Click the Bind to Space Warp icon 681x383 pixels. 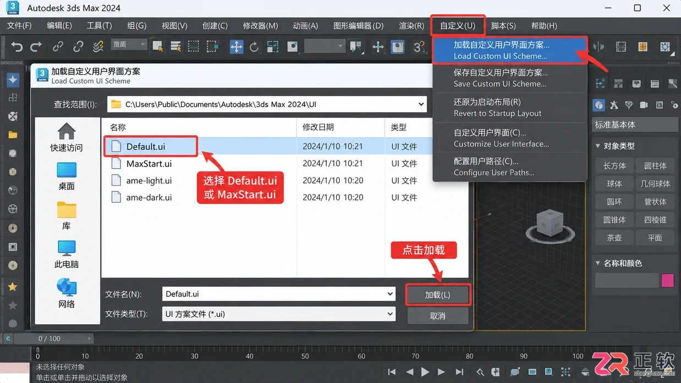click(98, 47)
